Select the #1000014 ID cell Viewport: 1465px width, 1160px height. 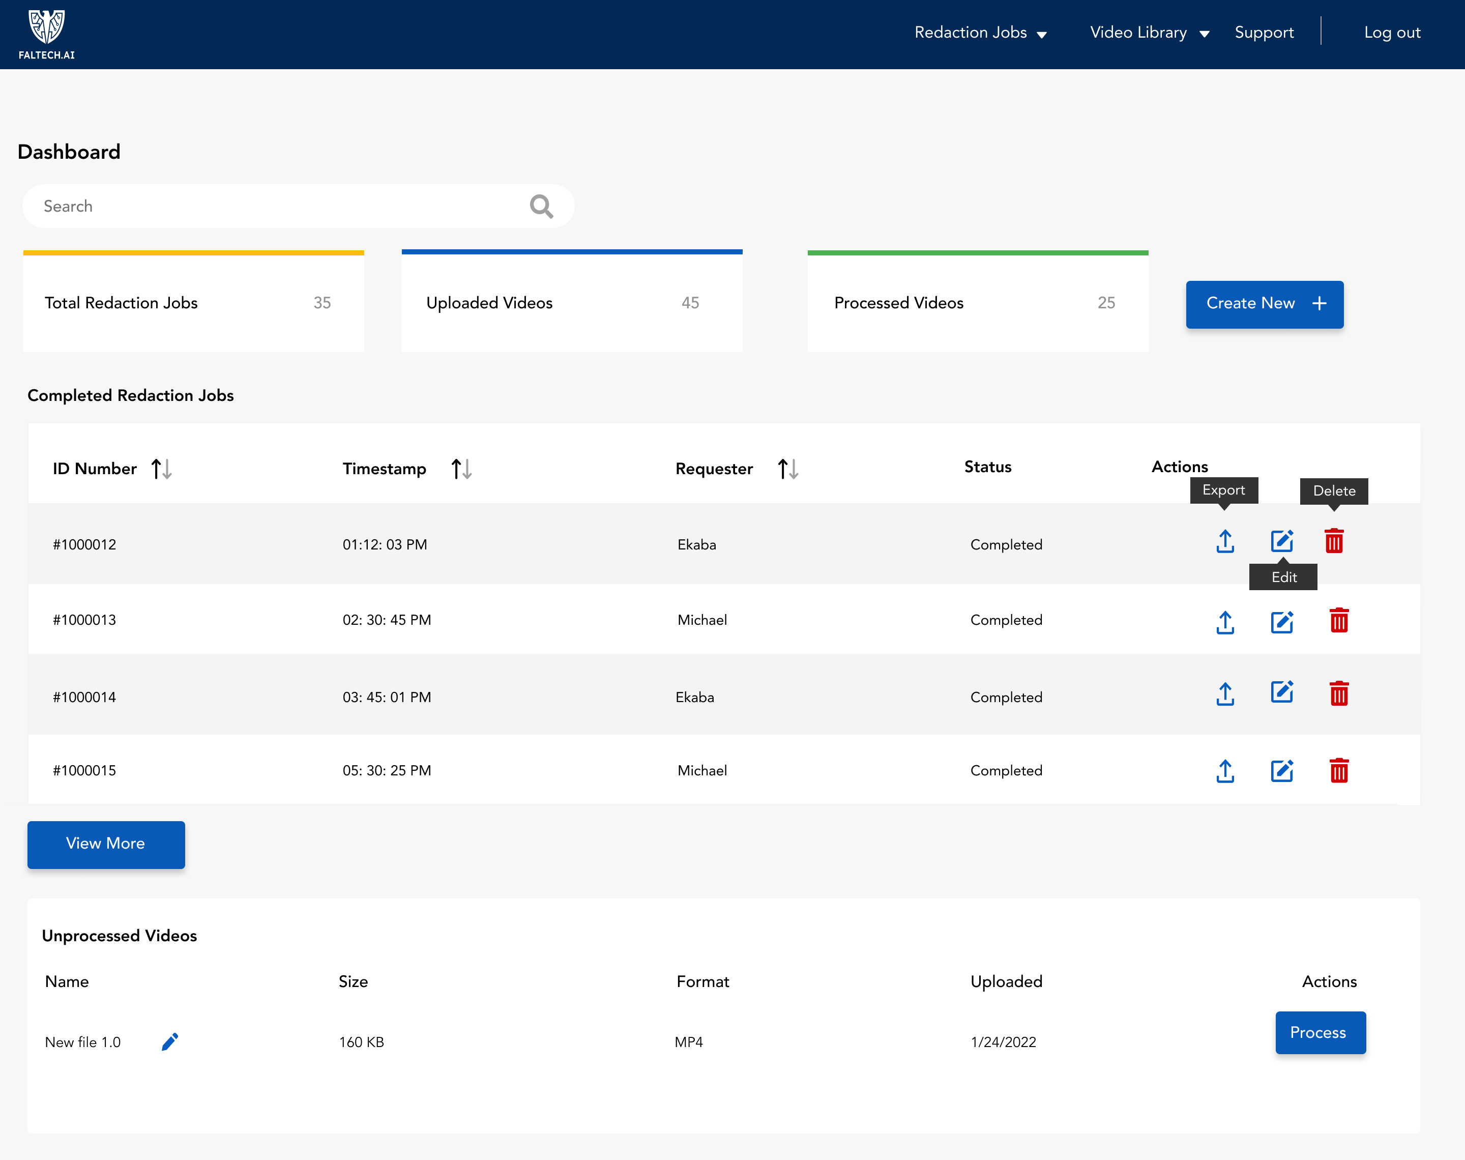(85, 698)
